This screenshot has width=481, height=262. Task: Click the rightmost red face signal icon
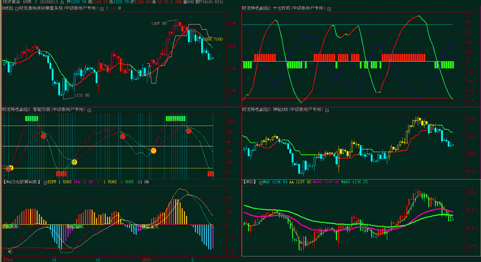[188, 130]
